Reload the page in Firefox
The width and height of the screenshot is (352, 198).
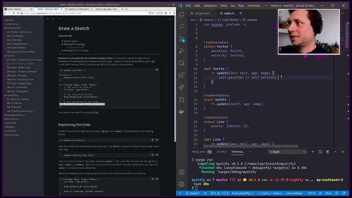(x=13, y=13)
